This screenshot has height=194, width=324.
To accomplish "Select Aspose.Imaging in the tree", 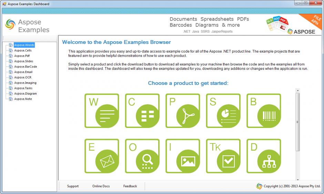I will pyautogui.click(x=25, y=83).
